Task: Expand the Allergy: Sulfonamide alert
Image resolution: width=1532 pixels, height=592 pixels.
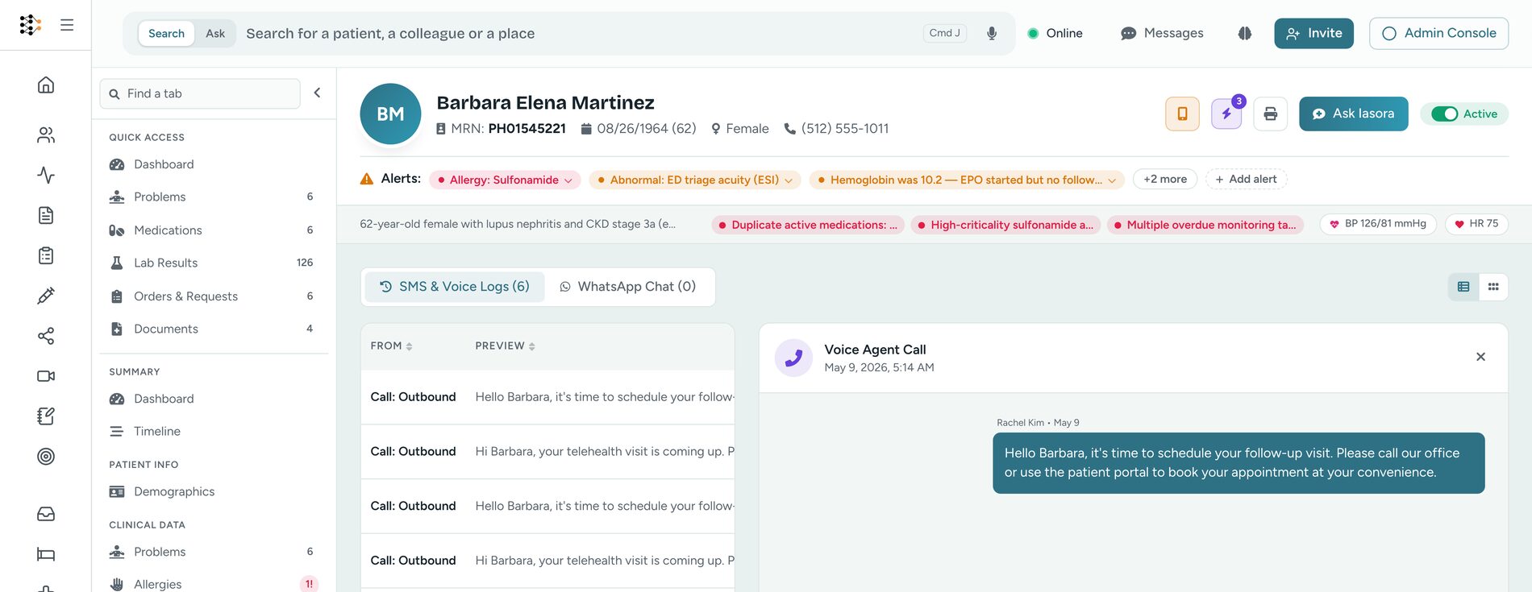Action: coord(506,180)
